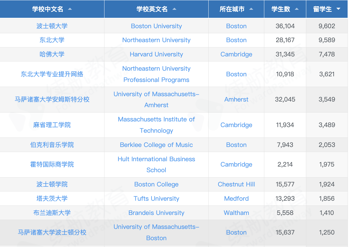
Task: Click the Northeastern University English name link
Action: pyautogui.click(x=156, y=40)
